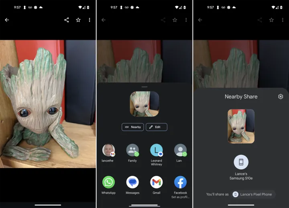Tap the Lance's Pixel Phone chip
289x208 pixels.
(x=253, y=194)
